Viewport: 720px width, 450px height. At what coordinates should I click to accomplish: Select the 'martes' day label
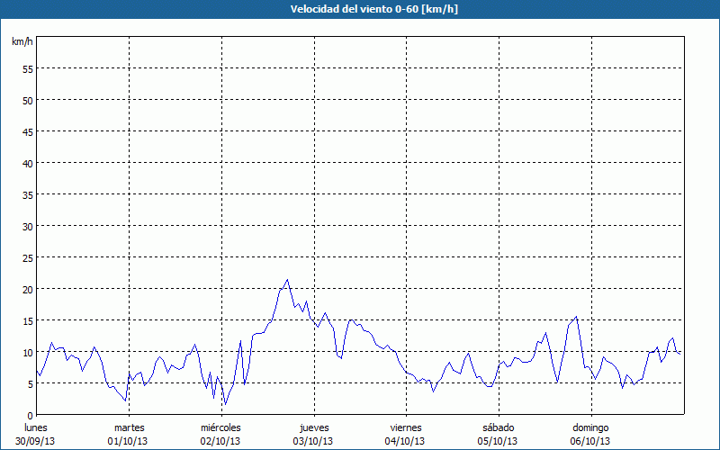(x=129, y=427)
